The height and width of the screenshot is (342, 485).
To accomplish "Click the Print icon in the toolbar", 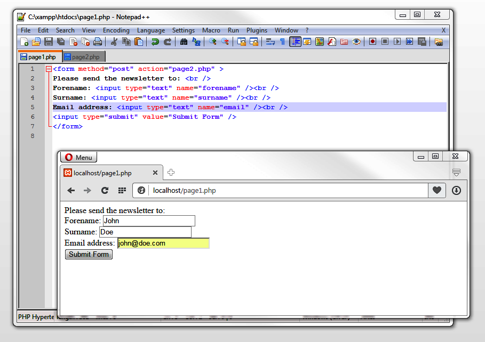I will tap(97, 42).
